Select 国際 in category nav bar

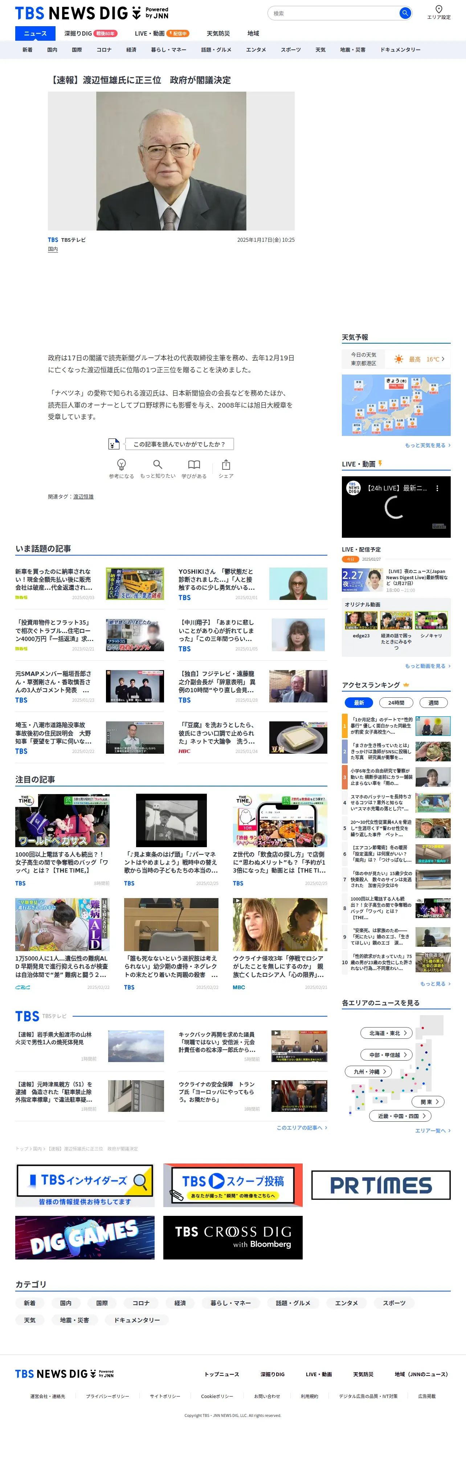77,49
